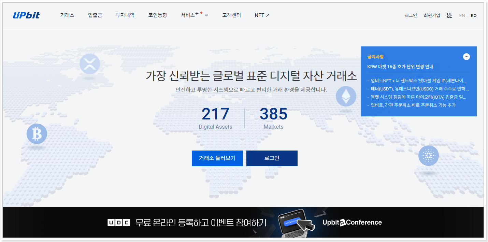Click the UDC logo in banner
Viewport: 488px width, 242px height.
tap(119, 223)
